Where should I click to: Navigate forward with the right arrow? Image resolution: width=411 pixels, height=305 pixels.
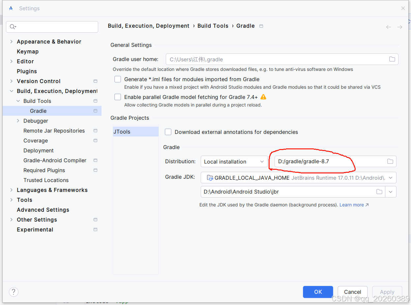click(x=400, y=27)
